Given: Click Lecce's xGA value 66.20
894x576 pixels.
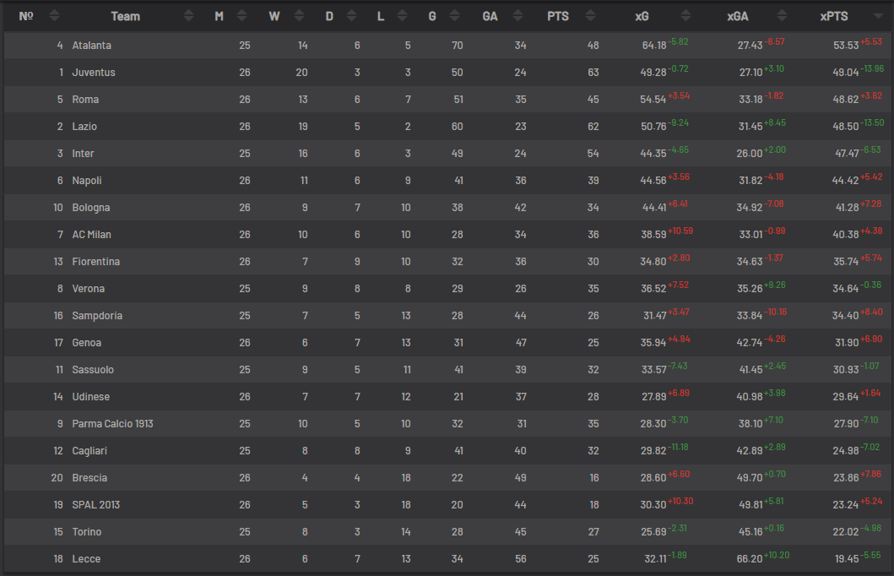Looking at the screenshot, I should tap(749, 559).
